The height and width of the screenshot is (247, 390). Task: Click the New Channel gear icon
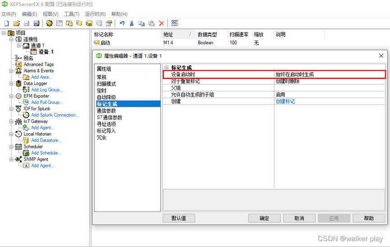49,23
